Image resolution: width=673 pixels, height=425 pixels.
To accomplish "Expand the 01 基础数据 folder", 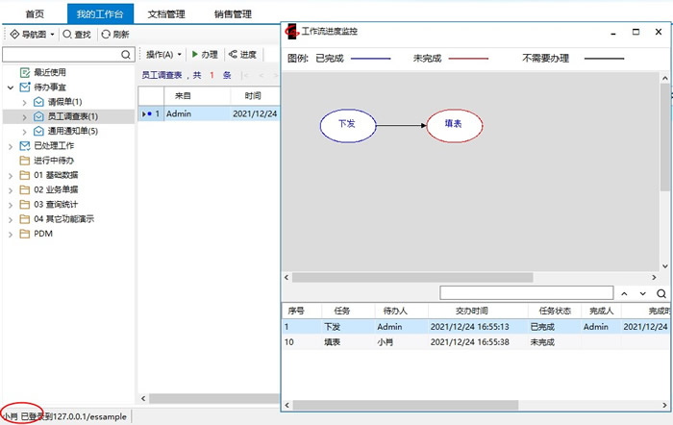I will tap(11, 175).
